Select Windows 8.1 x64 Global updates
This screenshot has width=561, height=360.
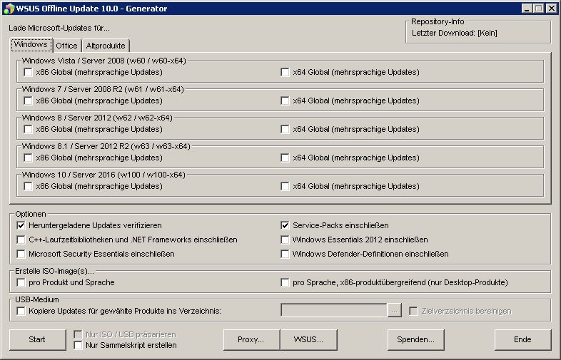285,158
